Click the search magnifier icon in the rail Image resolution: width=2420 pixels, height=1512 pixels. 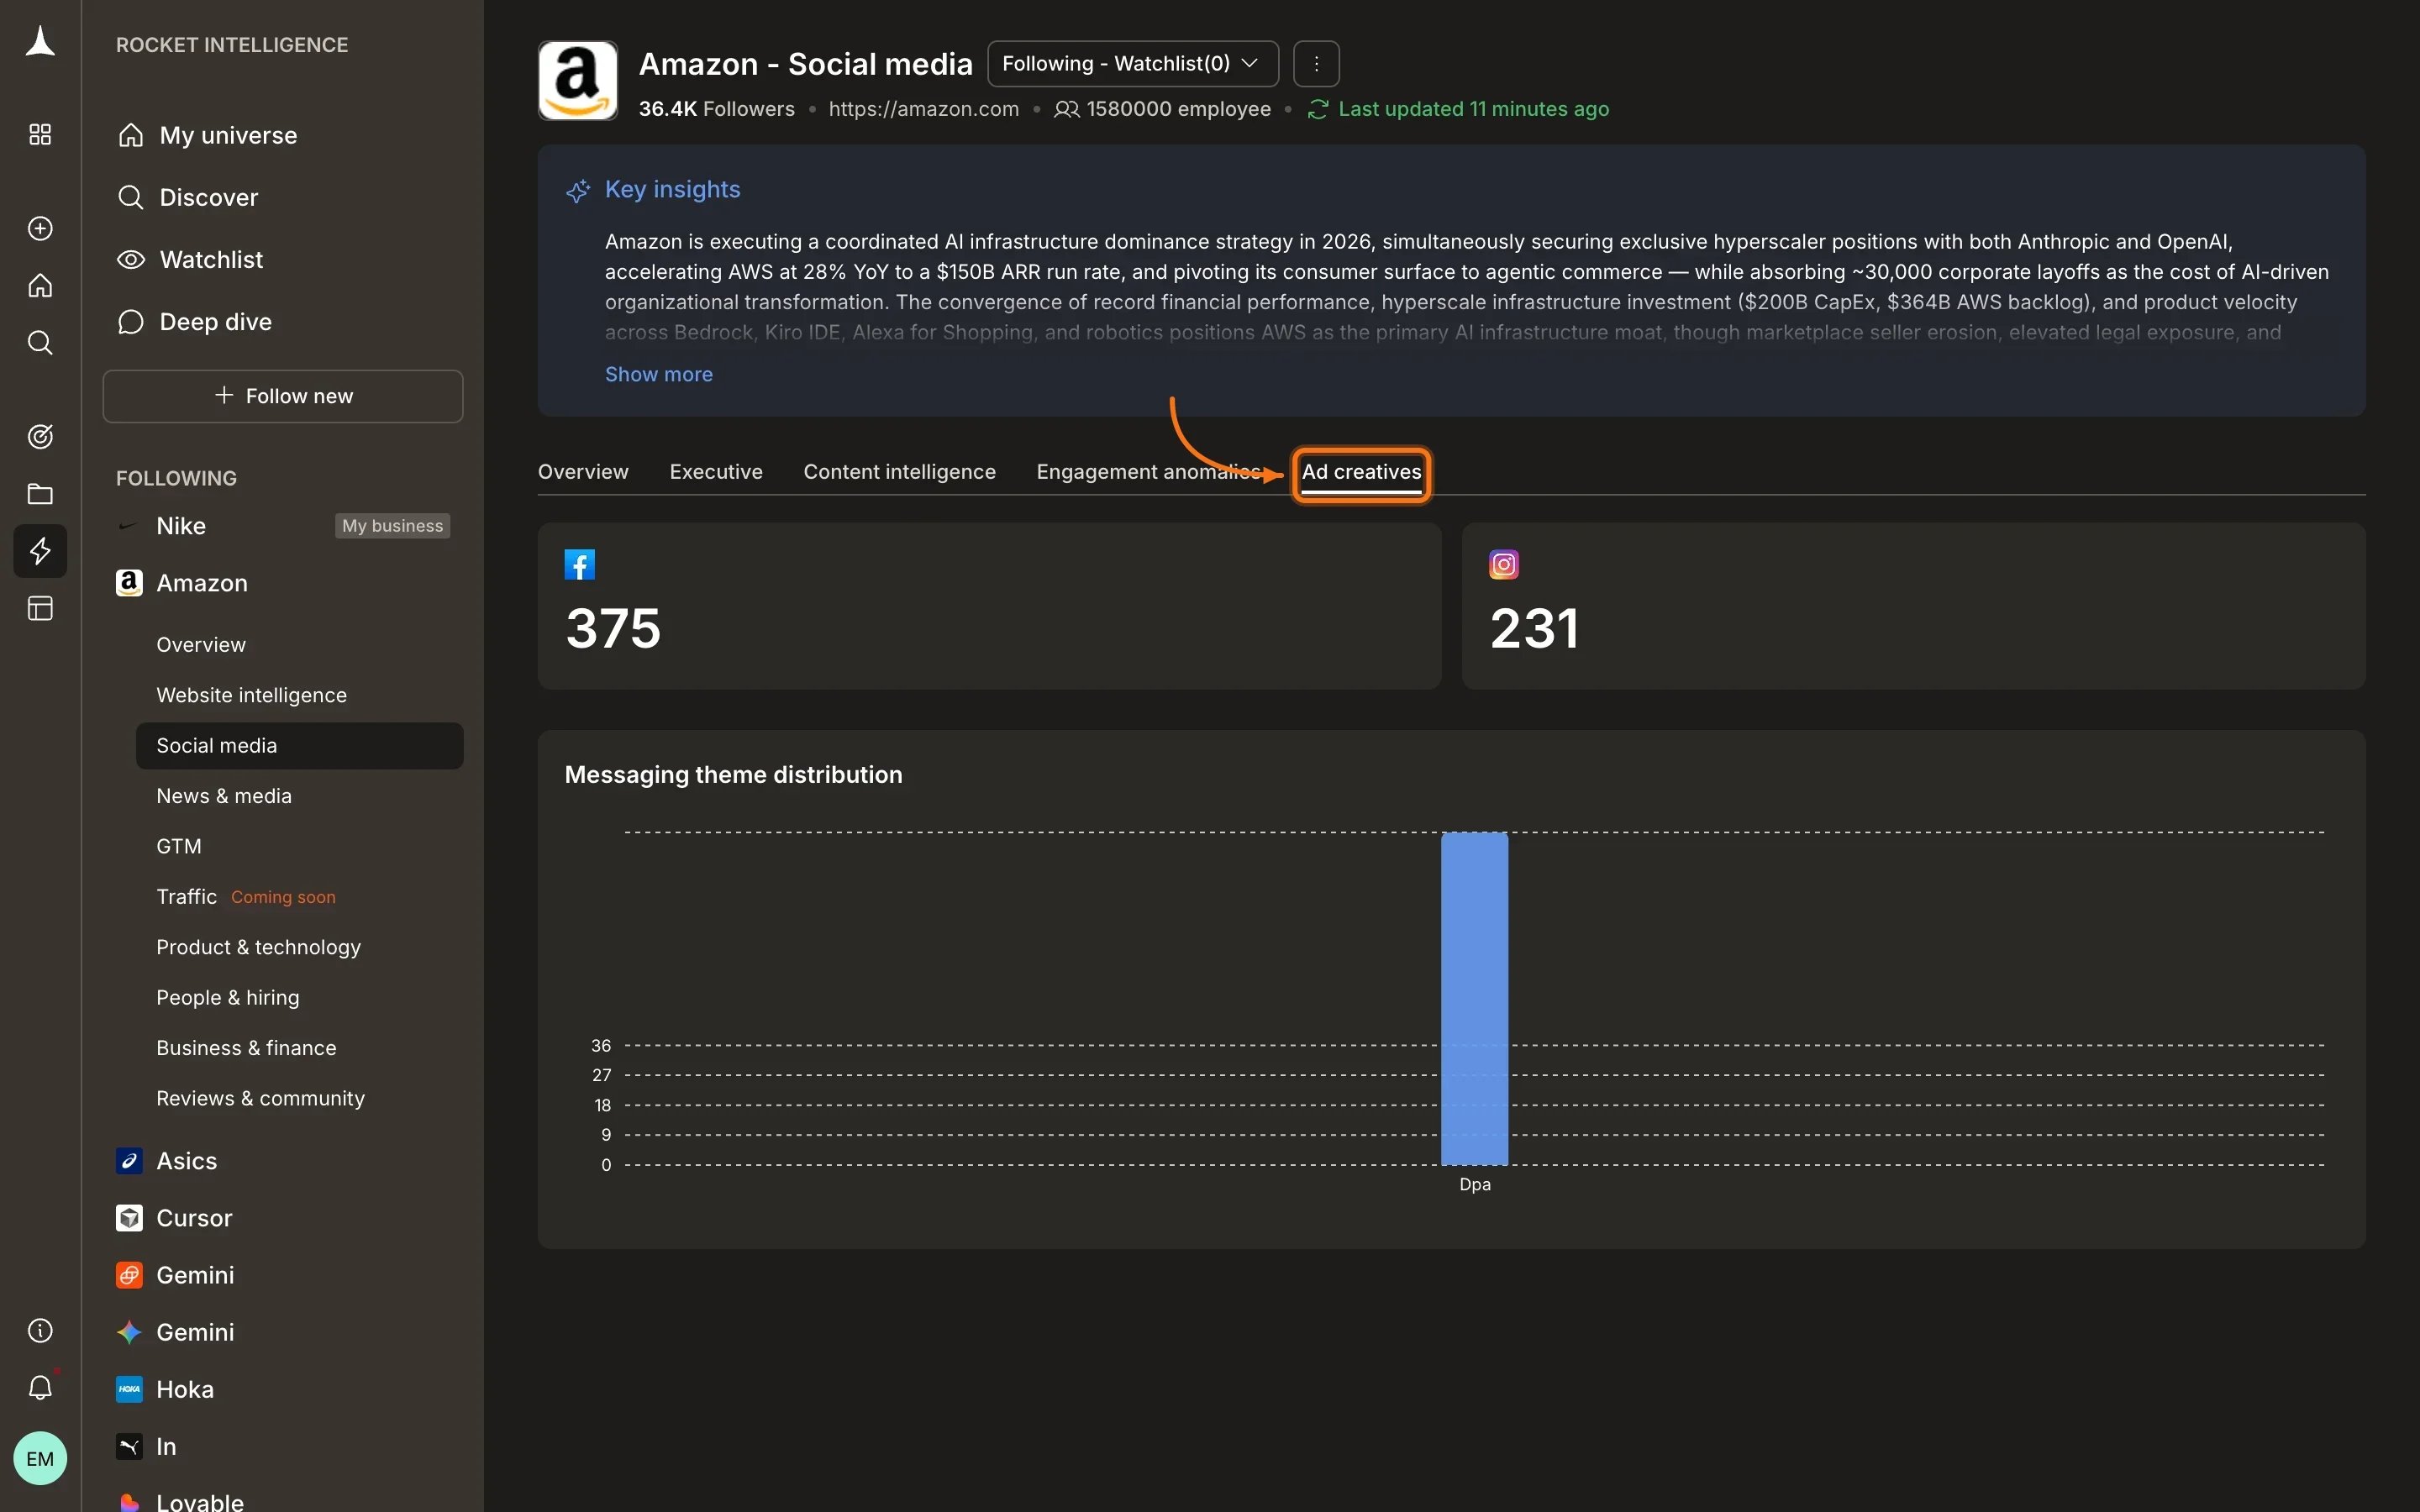[x=40, y=343]
